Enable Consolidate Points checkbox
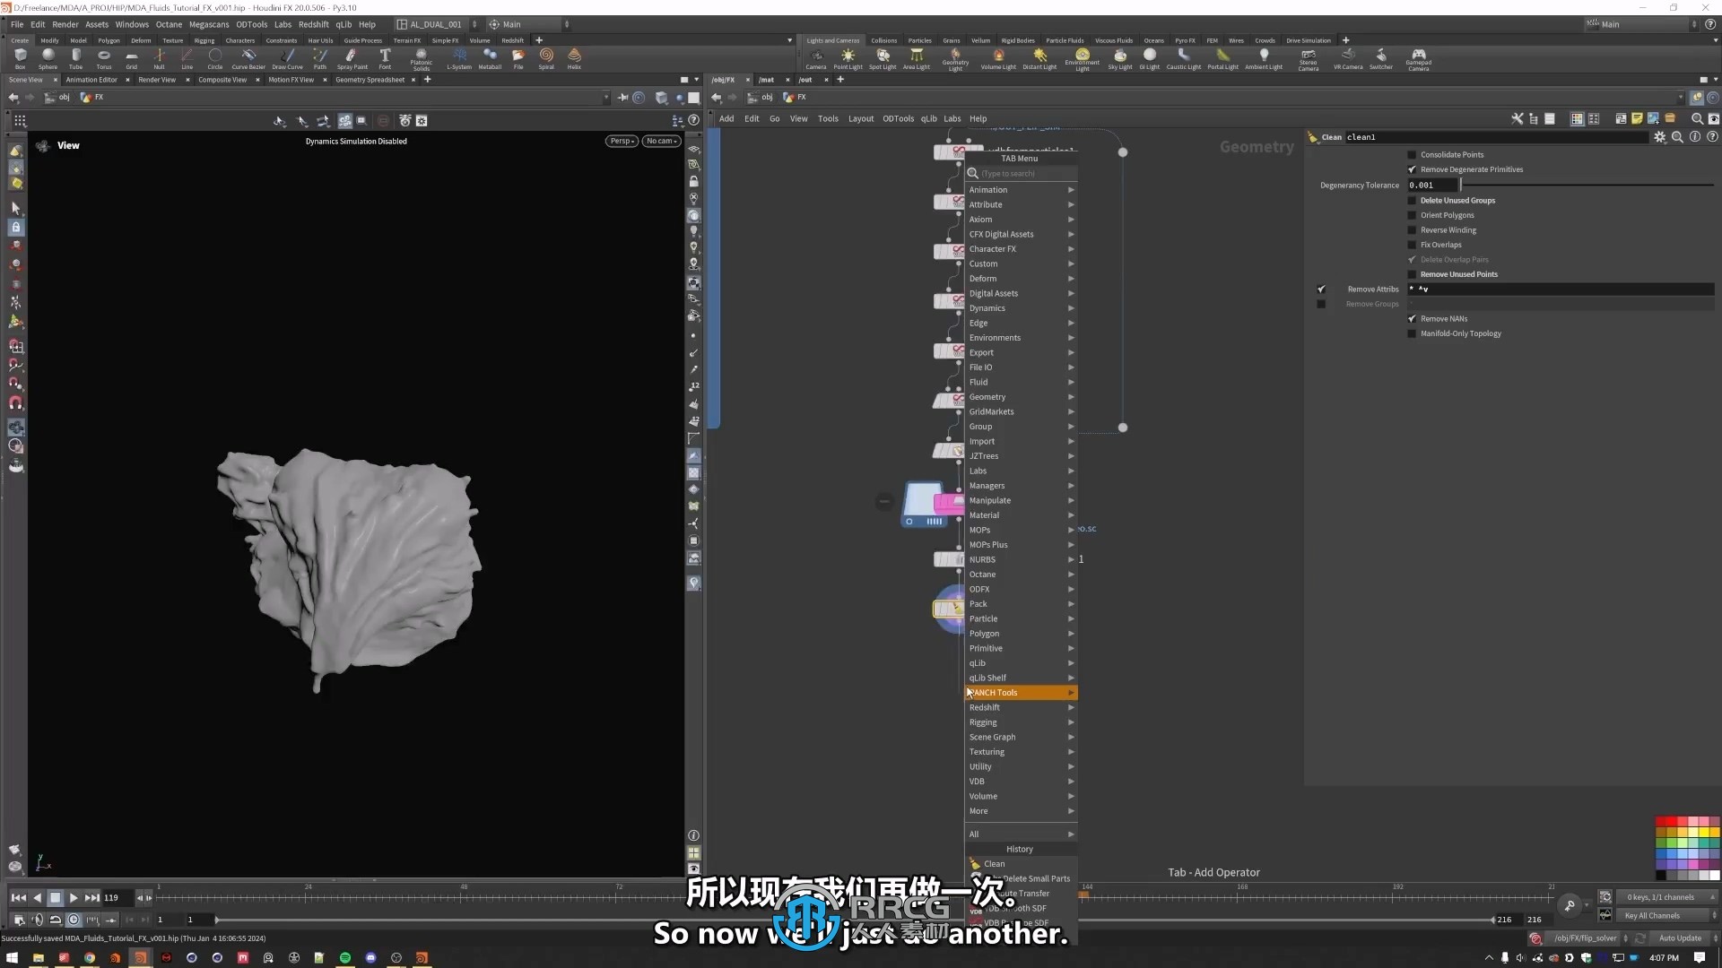The height and width of the screenshot is (968, 1722). (1412, 155)
